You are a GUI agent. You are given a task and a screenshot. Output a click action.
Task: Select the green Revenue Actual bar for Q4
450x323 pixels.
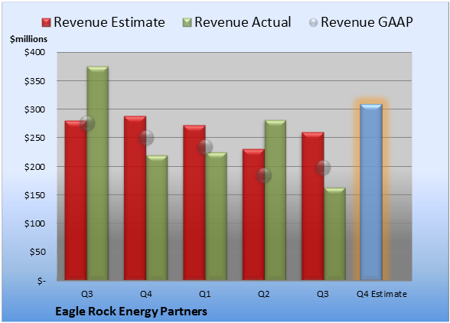157,217
